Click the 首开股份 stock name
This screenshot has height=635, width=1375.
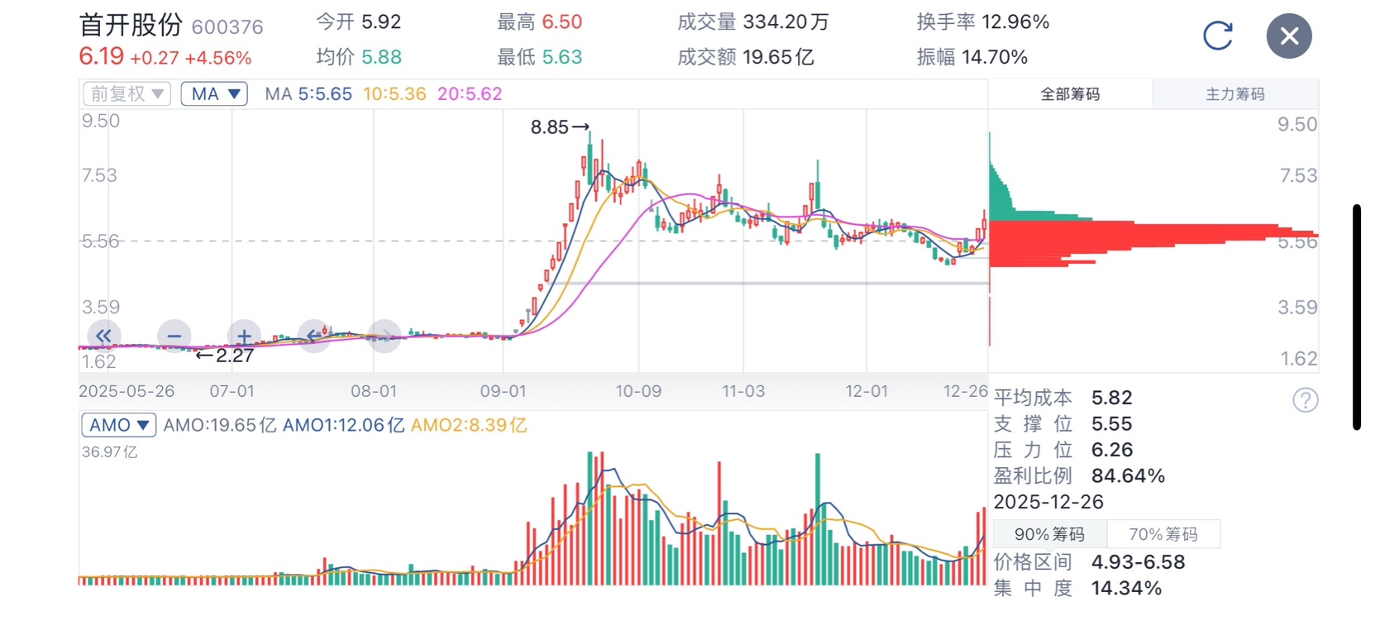click(x=131, y=25)
